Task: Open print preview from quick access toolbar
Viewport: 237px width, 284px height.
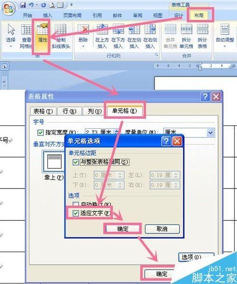Action: [52, 5]
